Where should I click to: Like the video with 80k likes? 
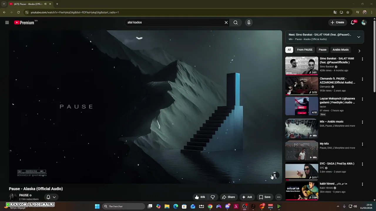(200, 197)
